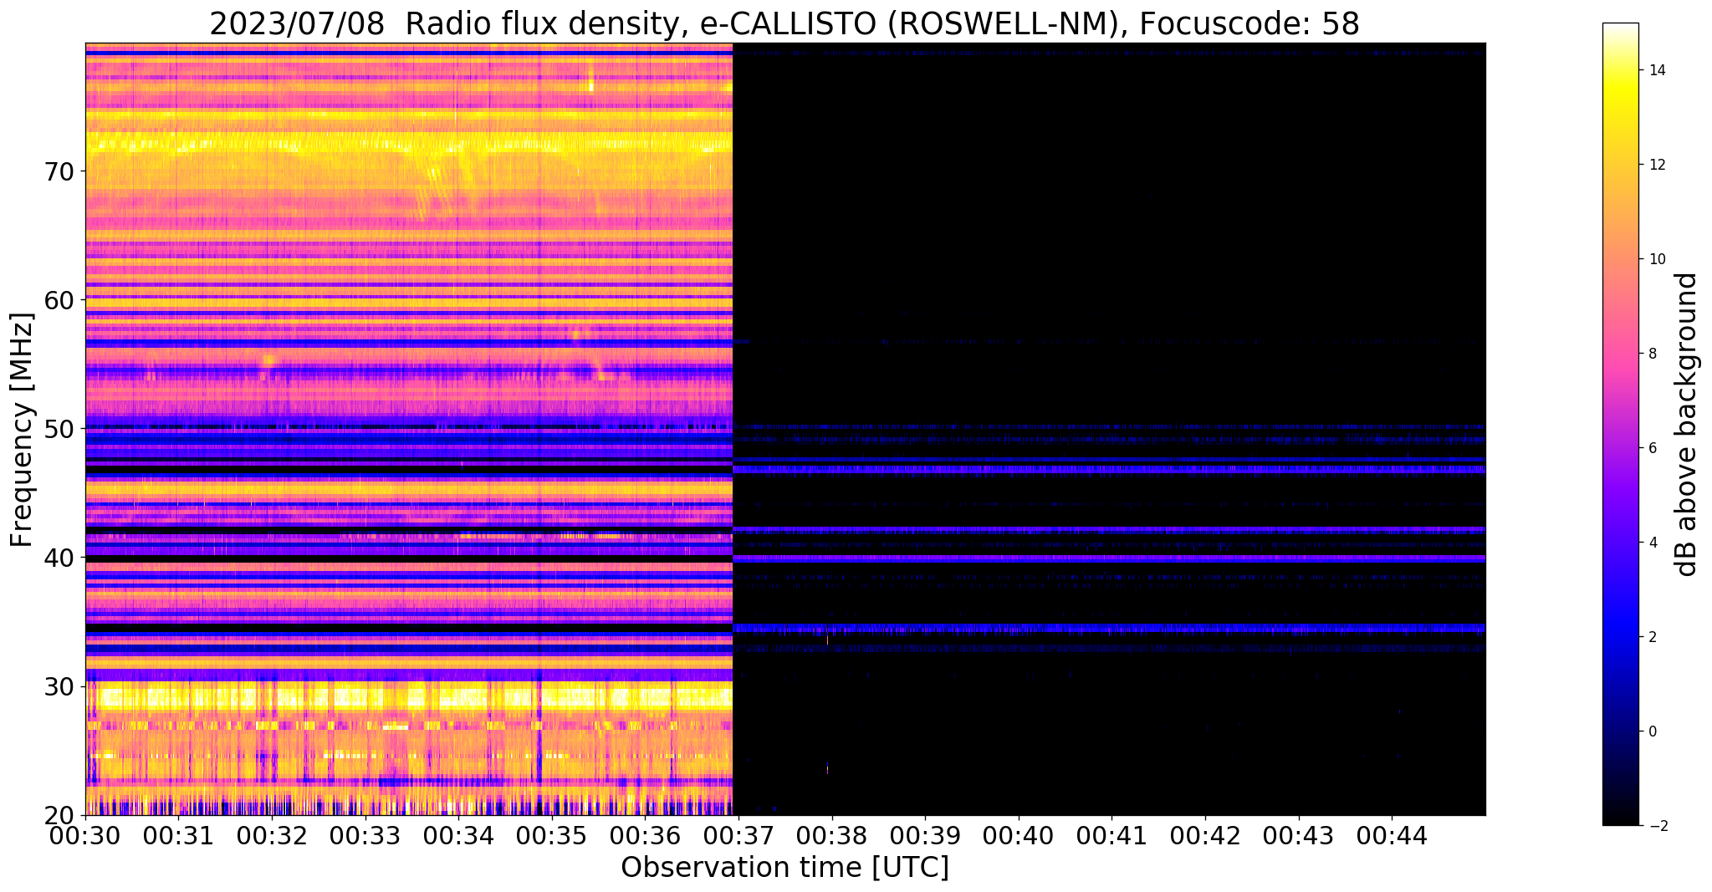
Task: Click the 00:44 time tick label
Action: click(x=1392, y=835)
